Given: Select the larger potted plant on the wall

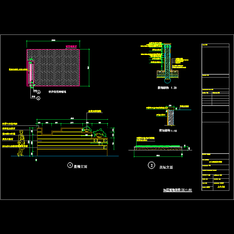Looking at the screenshot, I should coord(100,133).
